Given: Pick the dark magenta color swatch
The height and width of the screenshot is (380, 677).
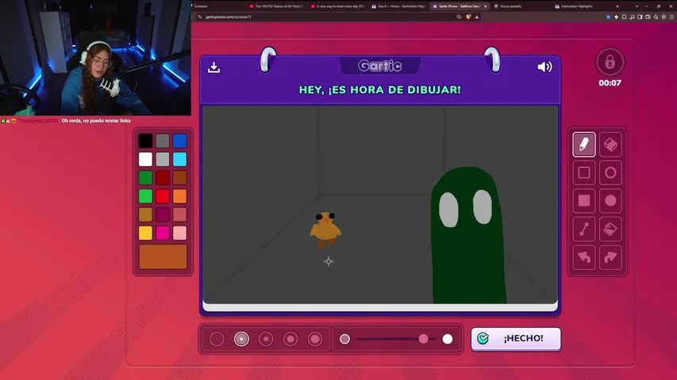Looking at the screenshot, I should 163,215.
